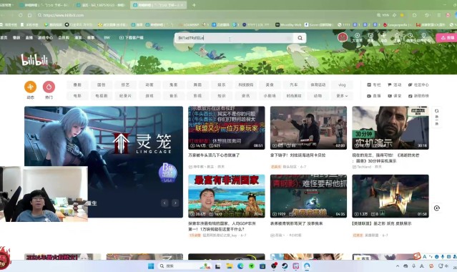
Task: Open the 综艺 category button
Action: click(125, 84)
